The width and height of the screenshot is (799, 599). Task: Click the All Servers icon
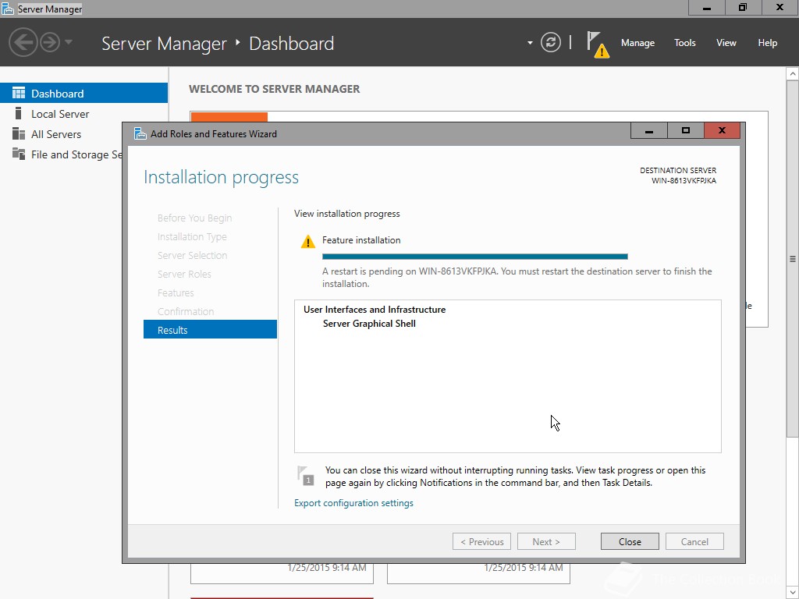pyautogui.click(x=19, y=133)
